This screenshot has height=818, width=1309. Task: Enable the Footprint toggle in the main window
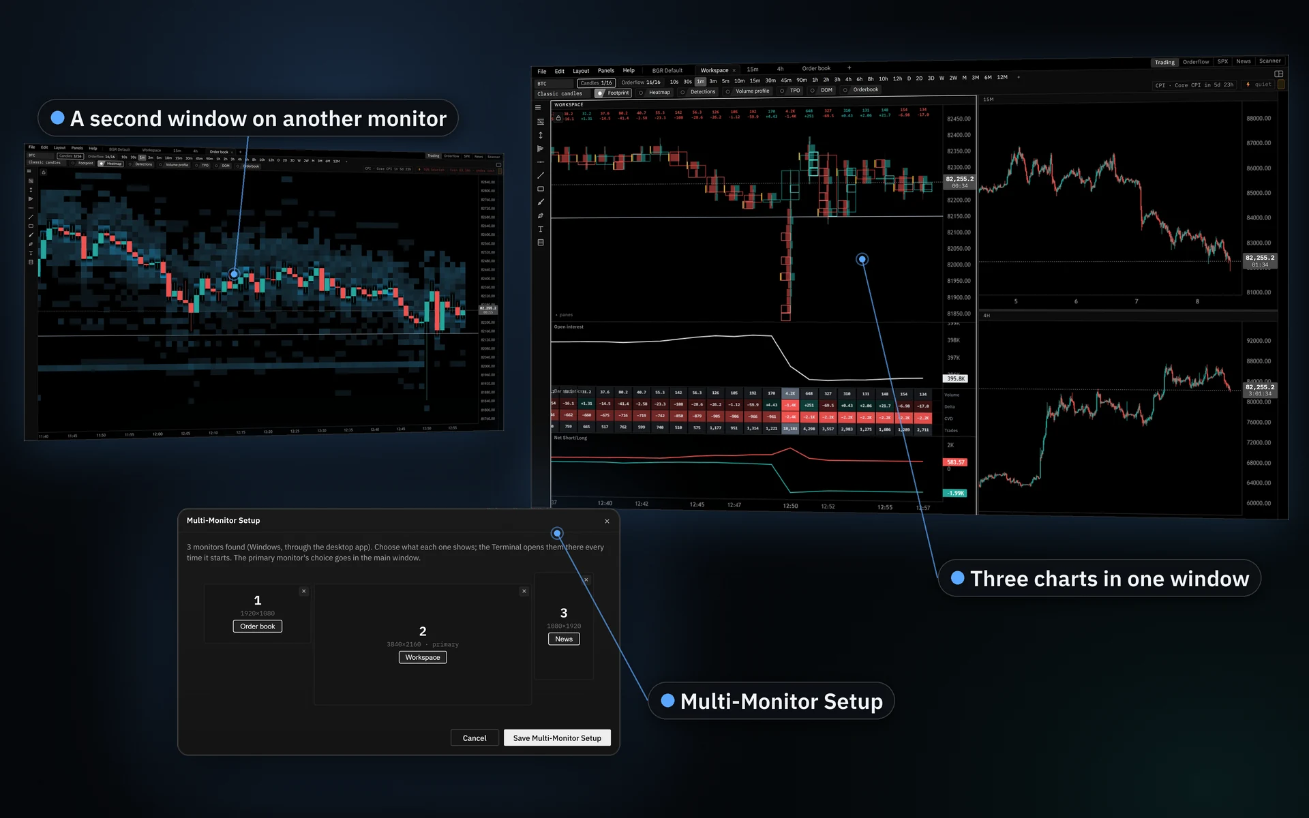click(x=614, y=93)
